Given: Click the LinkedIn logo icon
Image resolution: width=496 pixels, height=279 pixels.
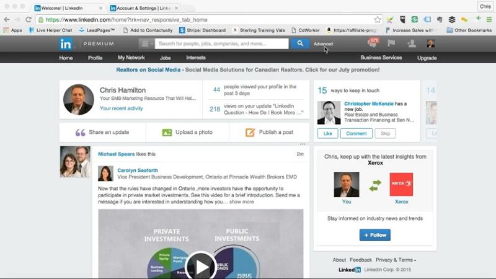Looking at the screenshot, I should click(66, 43).
